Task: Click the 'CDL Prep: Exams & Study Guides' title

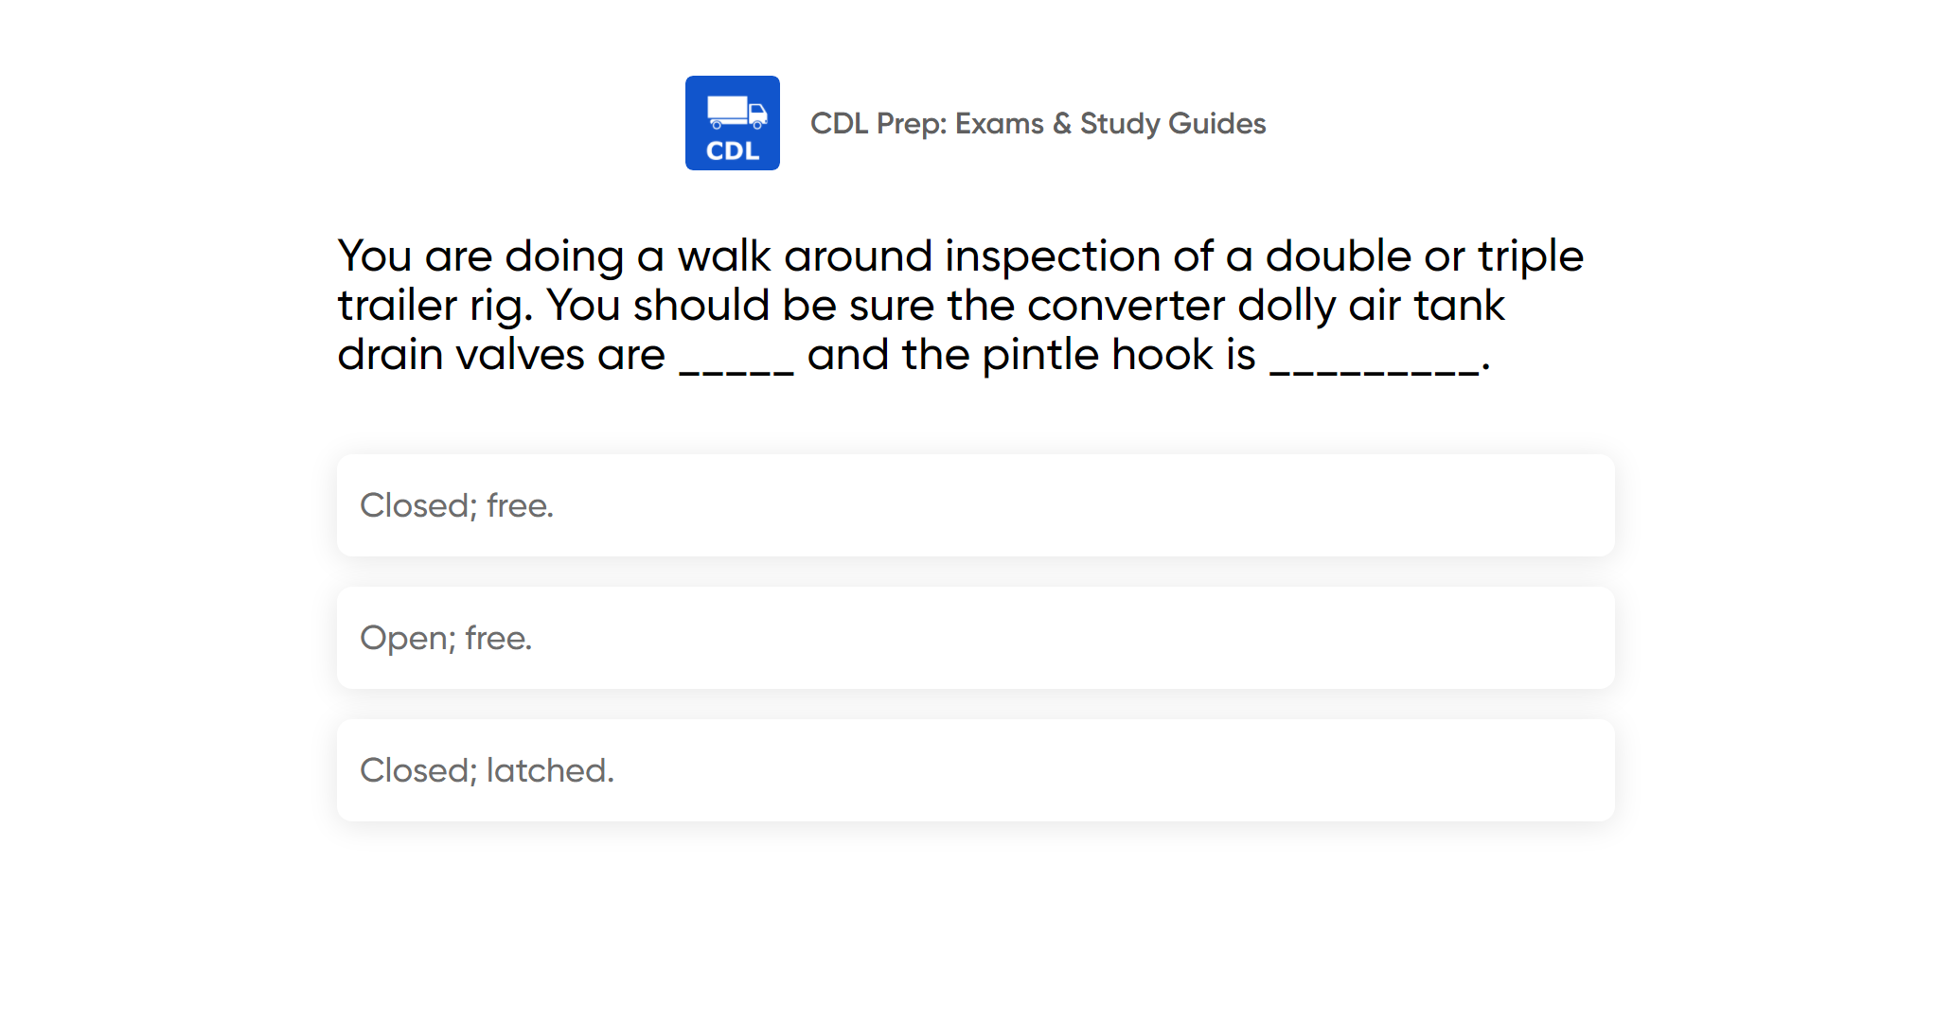Action: click(x=1038, y=123)
